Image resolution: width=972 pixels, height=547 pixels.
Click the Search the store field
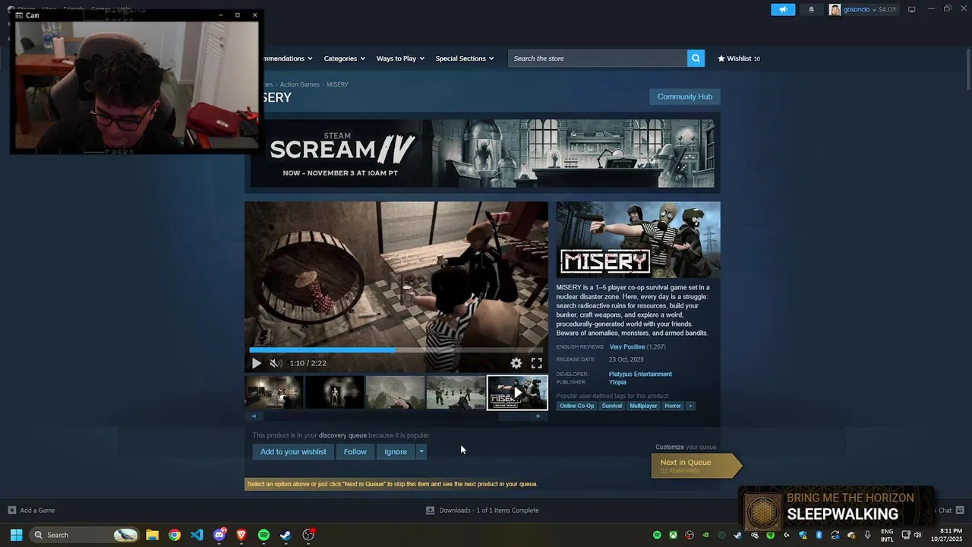[x=598, y=58]
